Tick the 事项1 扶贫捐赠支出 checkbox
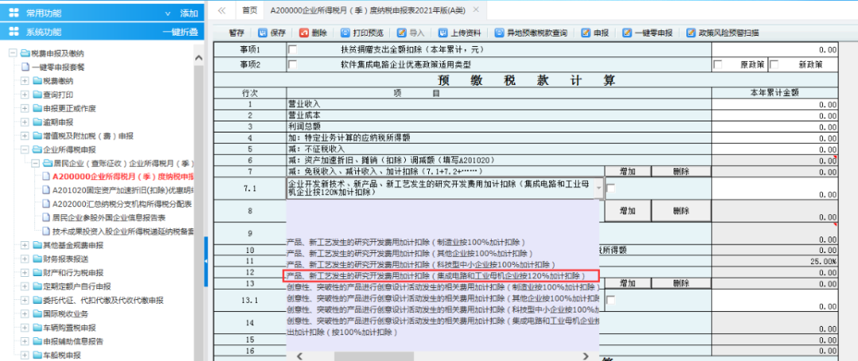This screenshot has height=361, width=858. pyautogui.click(x=292, y=50)
